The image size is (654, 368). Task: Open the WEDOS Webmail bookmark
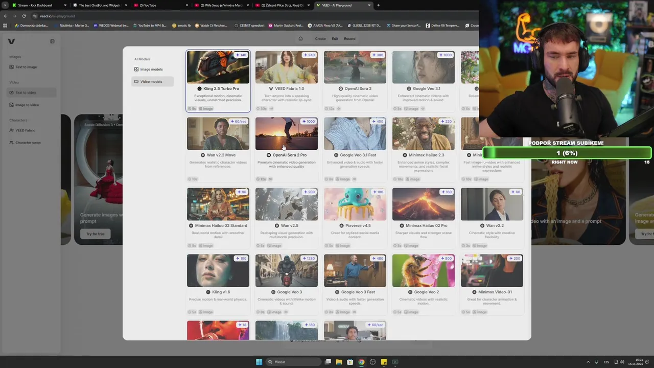[x=111, y=25]
